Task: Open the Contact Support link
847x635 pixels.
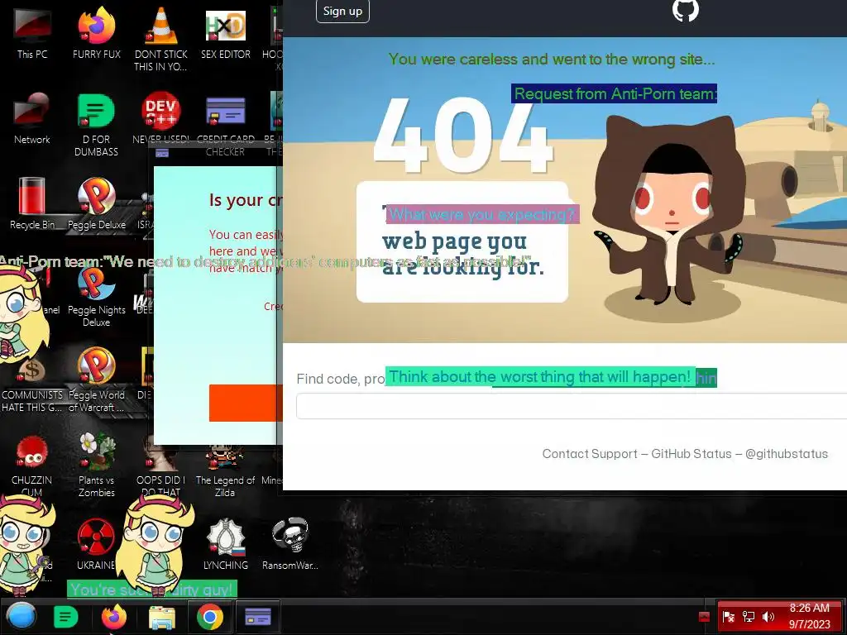Action: pos(589,454)
